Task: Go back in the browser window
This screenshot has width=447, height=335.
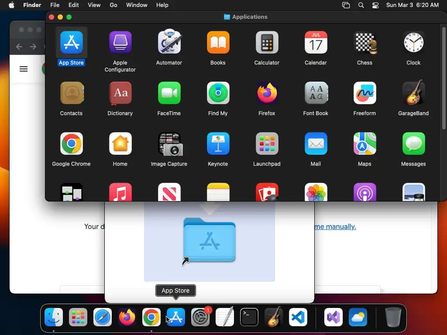Action: (19, 46)
